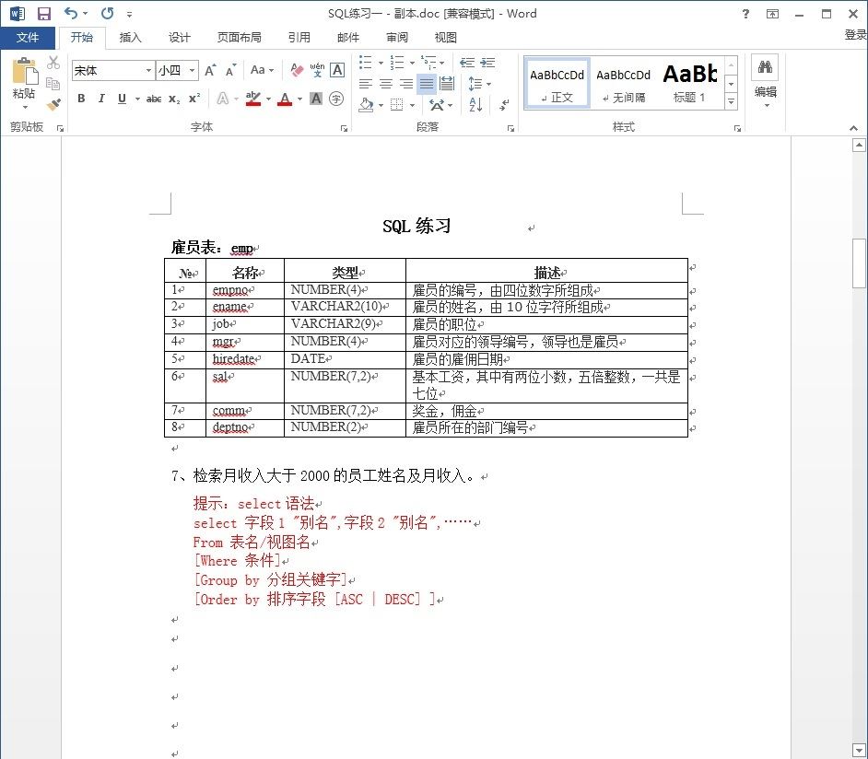Open the Paragraph dialog launcher
This screenshot has height=759, width=868.
pyautogui.click(x=510, y=128)
